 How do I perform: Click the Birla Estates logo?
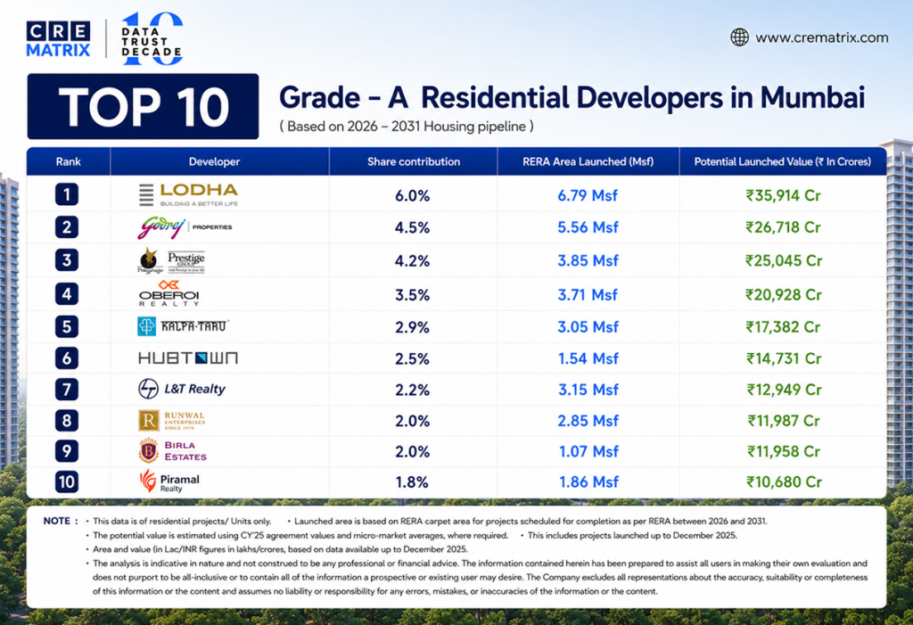coord(173,451)
